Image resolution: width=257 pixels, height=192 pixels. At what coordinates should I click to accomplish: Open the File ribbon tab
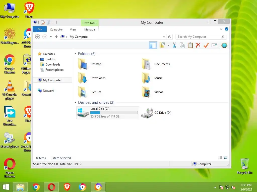[x=40, y=29]
